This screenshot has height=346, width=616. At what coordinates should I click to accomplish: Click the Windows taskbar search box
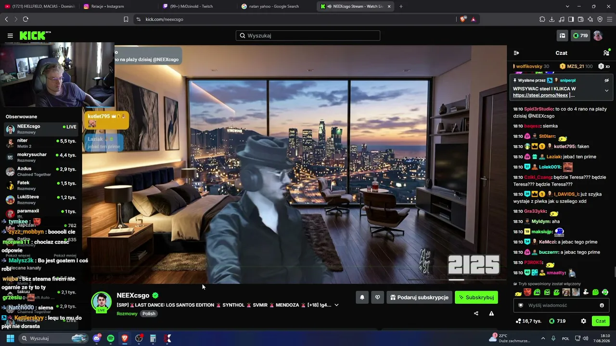pyautogui.click(x=53, y=338)
